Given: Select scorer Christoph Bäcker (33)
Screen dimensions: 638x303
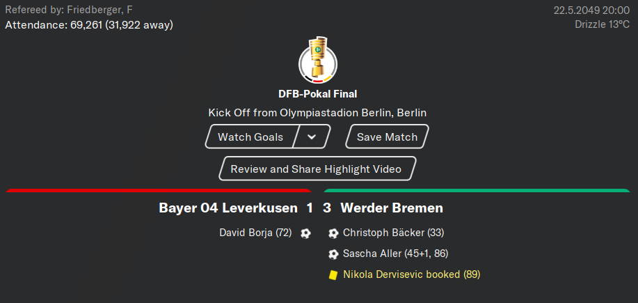Looking at the screenshot, I should pyautogui.click(x=394, y=233).
